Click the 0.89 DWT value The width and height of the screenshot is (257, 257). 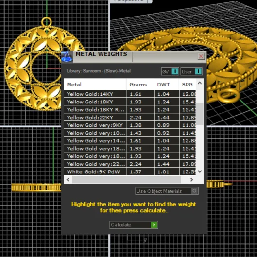point(163,125)
